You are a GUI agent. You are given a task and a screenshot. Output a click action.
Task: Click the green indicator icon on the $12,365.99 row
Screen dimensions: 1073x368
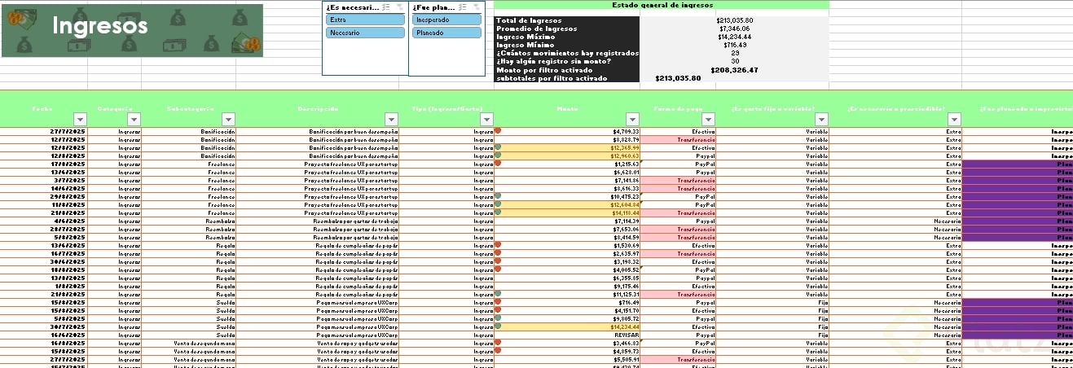click(497, 148)
